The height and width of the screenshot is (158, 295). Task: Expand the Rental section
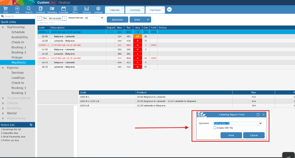[x=3, y=113]
